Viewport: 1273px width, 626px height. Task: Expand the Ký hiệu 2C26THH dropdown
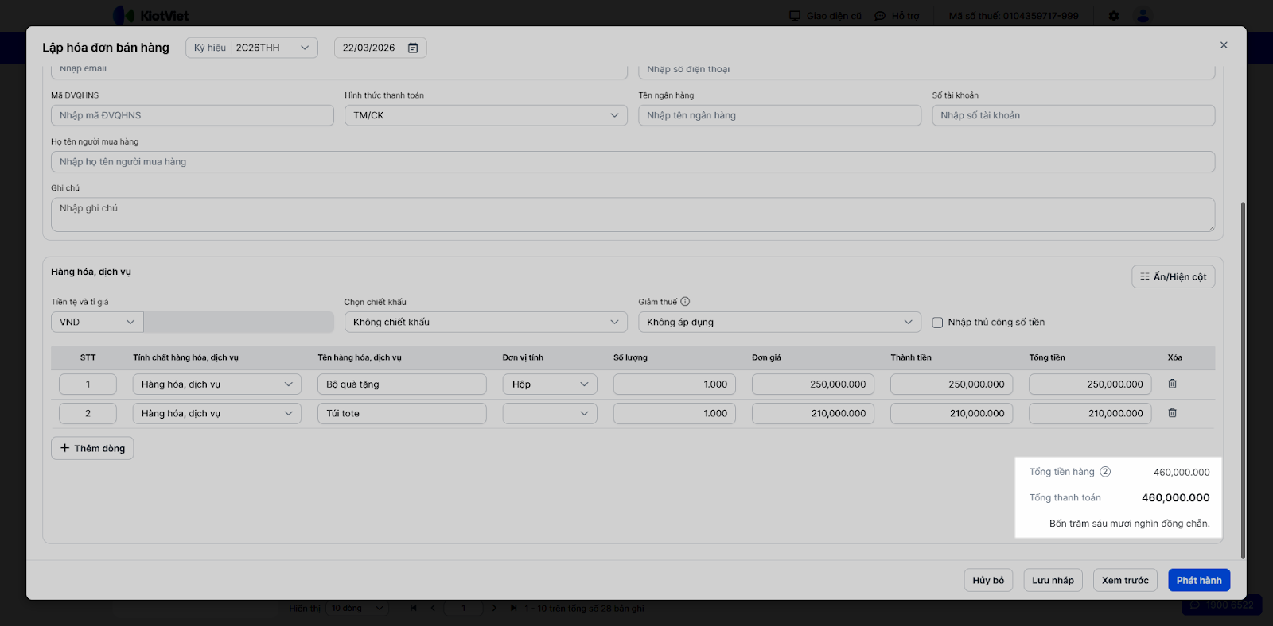pyautogui.click(x=251, y=48)
